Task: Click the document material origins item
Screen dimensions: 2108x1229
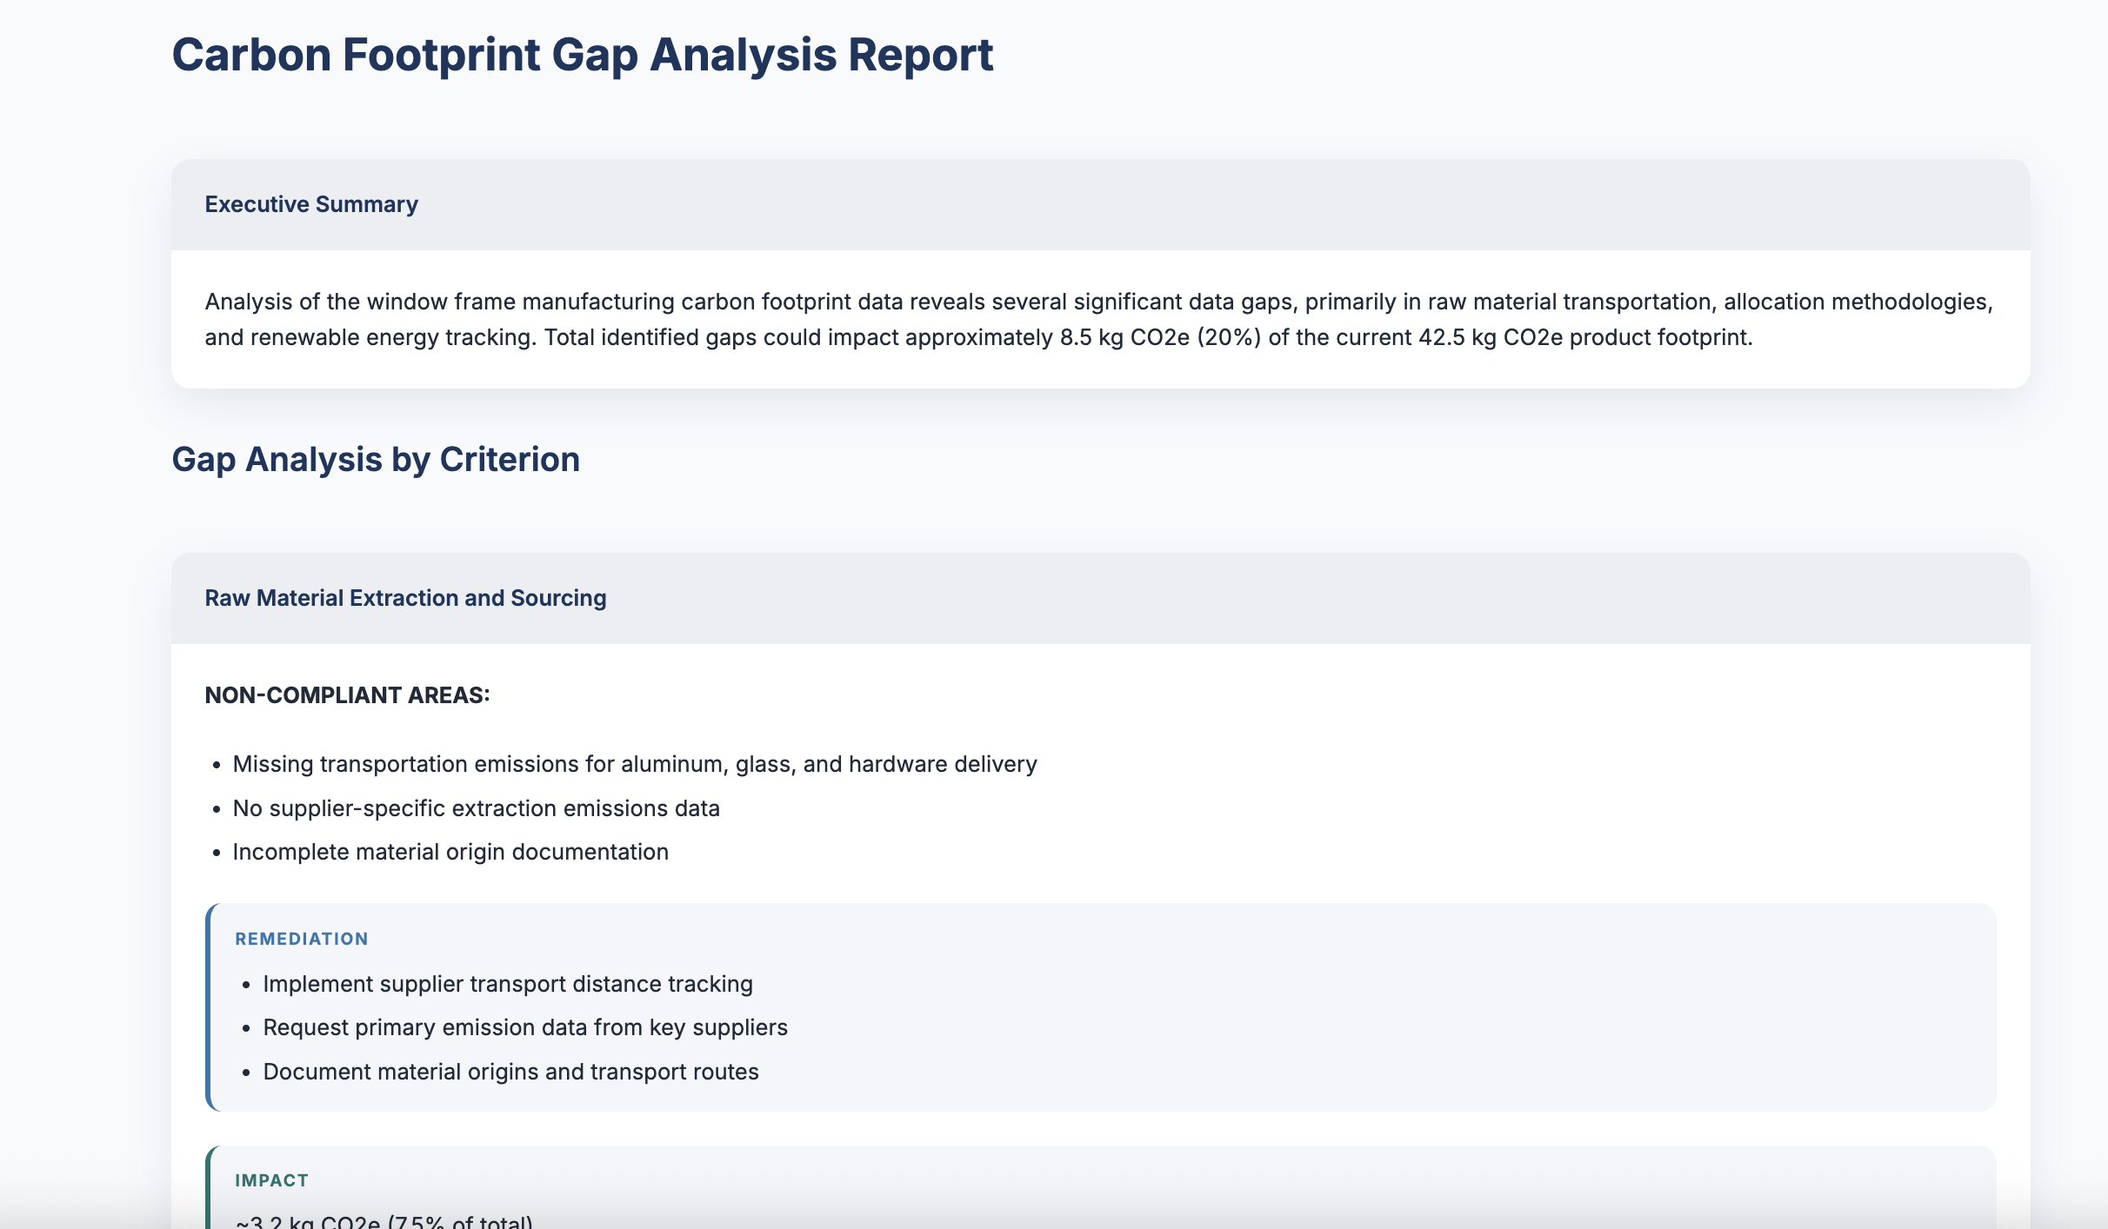Action: tap(510, 1072)
